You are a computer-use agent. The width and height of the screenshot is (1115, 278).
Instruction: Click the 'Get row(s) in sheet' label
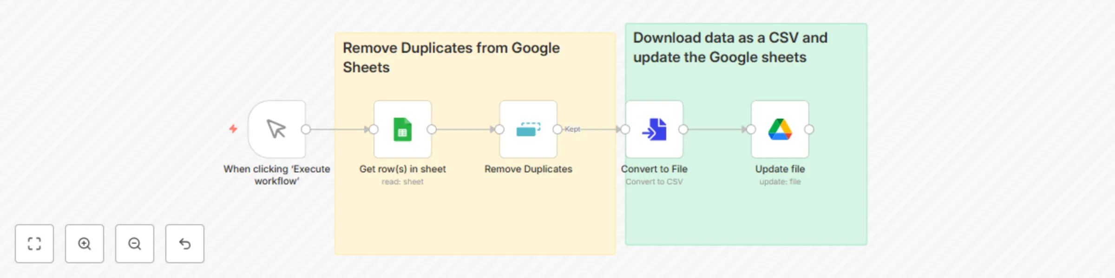point(403,169)
